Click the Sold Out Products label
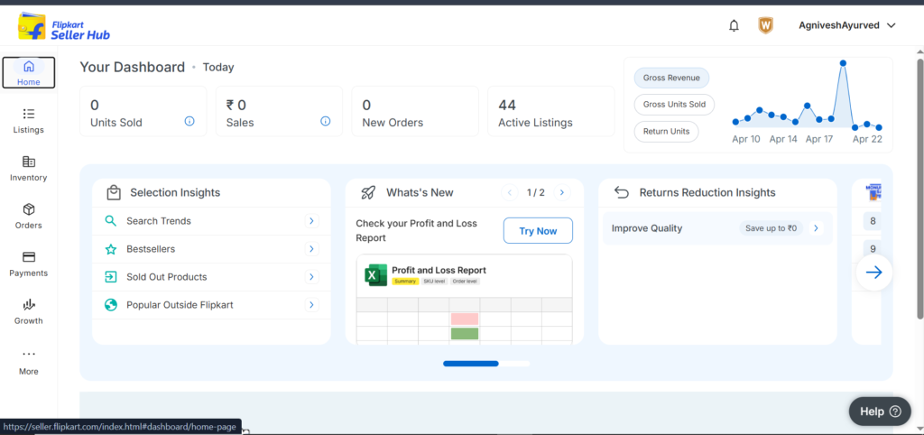The image size is (924, 435). pyautogui.click(x=167, y=277)
